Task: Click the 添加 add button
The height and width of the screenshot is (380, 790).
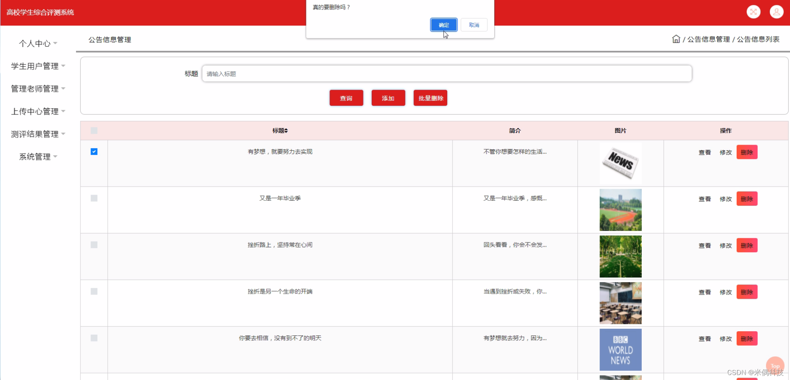Action: [388, 98]
